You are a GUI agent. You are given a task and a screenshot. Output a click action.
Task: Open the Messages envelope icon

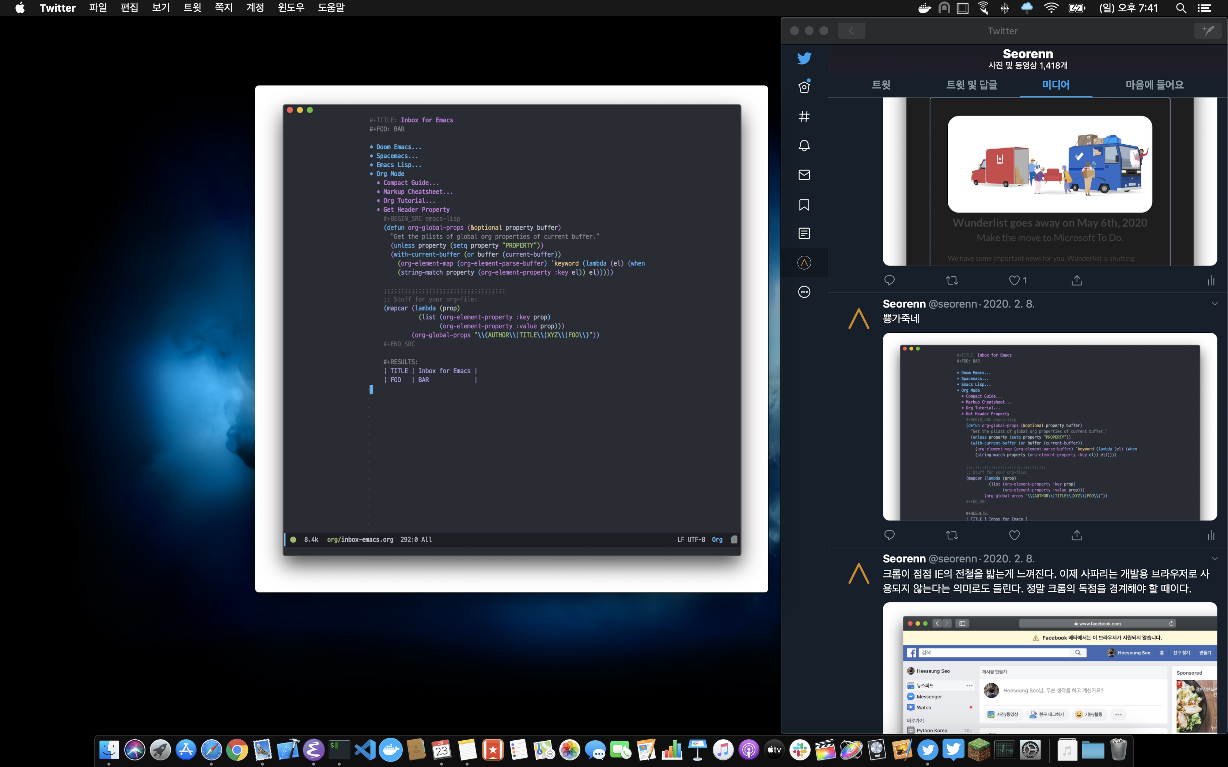coord(804,175)
